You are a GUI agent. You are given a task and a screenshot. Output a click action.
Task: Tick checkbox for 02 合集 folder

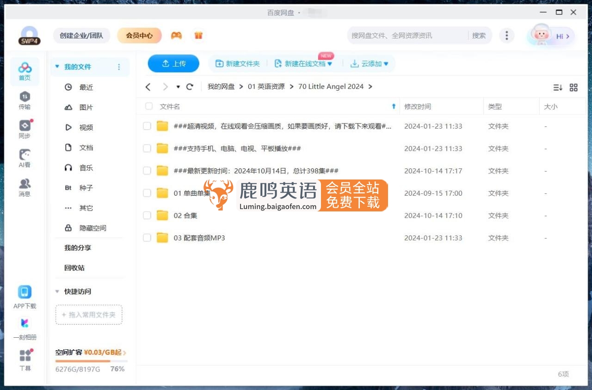click(147, 215)
